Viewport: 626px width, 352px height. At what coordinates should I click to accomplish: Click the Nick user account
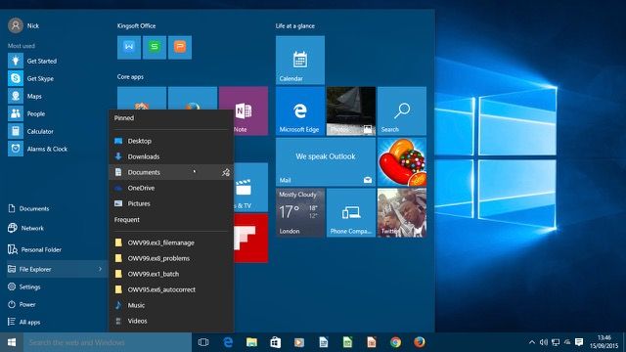tap(23, 25)
